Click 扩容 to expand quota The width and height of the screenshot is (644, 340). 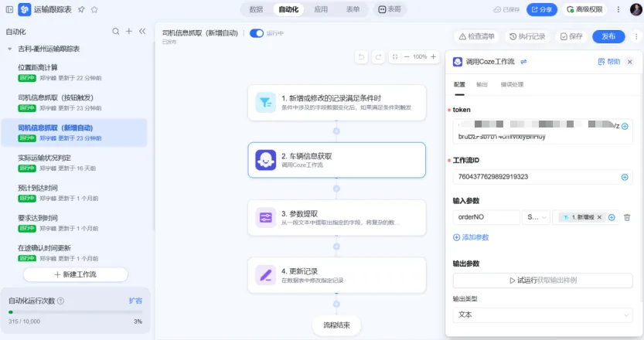click(x=135, y=301)
